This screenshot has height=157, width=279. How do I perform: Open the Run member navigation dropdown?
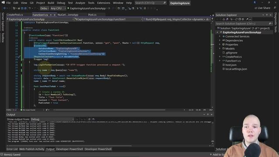(x=177, y=19)
